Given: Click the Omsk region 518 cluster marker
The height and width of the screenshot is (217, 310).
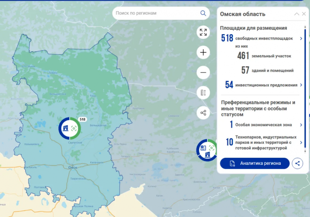Looking at the screenshot, I should click(70, 128).
